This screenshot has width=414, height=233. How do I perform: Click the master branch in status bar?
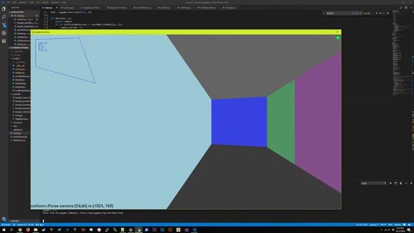pos(6,225)
